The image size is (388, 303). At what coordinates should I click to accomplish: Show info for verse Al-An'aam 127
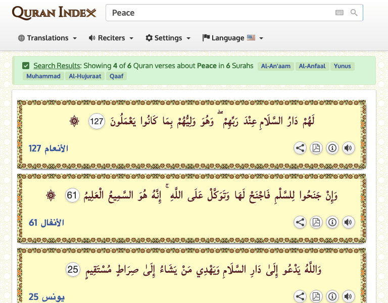(x=332, y=148)
